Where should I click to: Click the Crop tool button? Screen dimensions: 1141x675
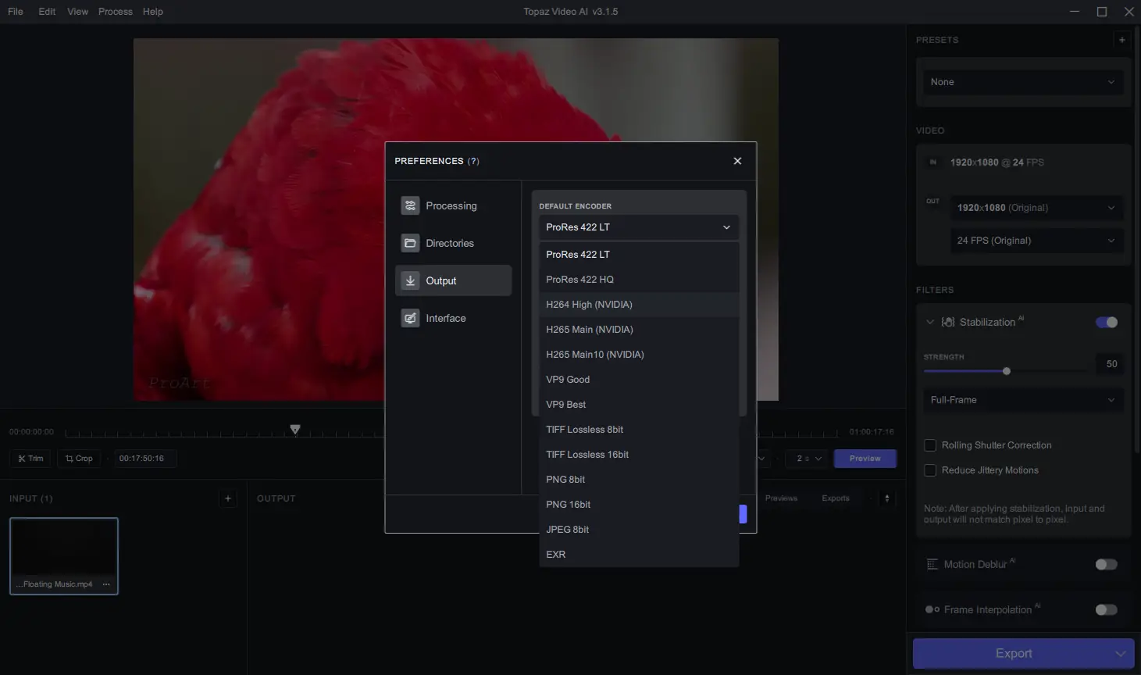(79, 459)
